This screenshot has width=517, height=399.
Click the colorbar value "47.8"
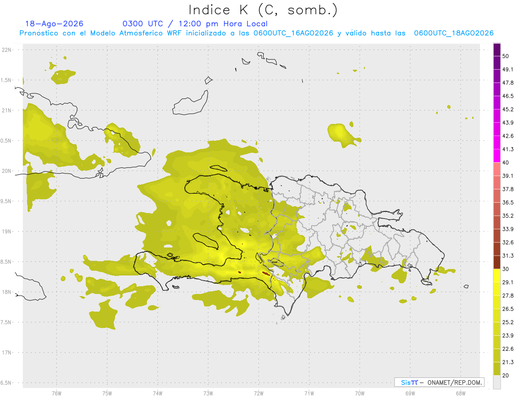click(x=508, y=83)
